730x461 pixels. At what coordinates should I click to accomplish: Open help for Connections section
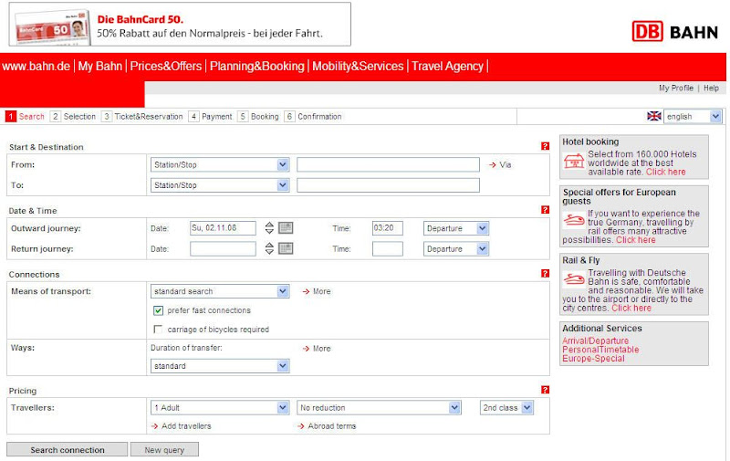tap(545, 273)
